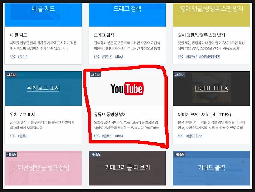Click 사용중 badge on 이전 발행 글 링크 삽입 card
Screen dimensions: 255x192
point(11,154)
